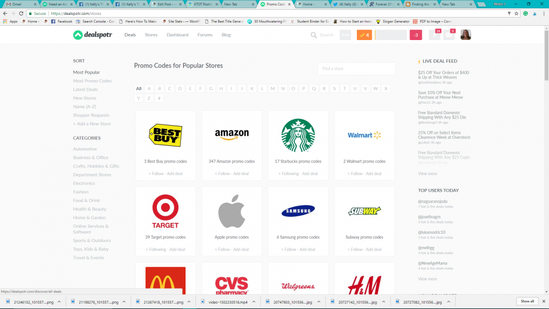Expand options for 20727142_101556 jpg download
This screenshot has height=309, width=549.
384,302
